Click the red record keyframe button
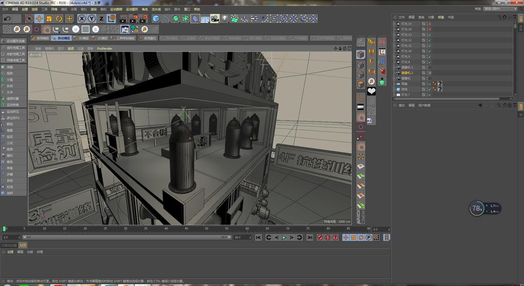Viewport: 524px width, 286px height. tap(320, 237)
